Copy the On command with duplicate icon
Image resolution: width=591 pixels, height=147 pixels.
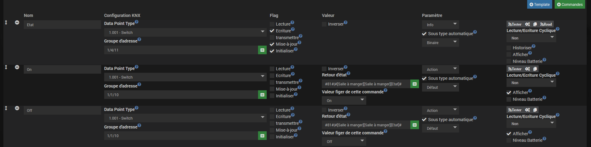(x=535, y=69)
